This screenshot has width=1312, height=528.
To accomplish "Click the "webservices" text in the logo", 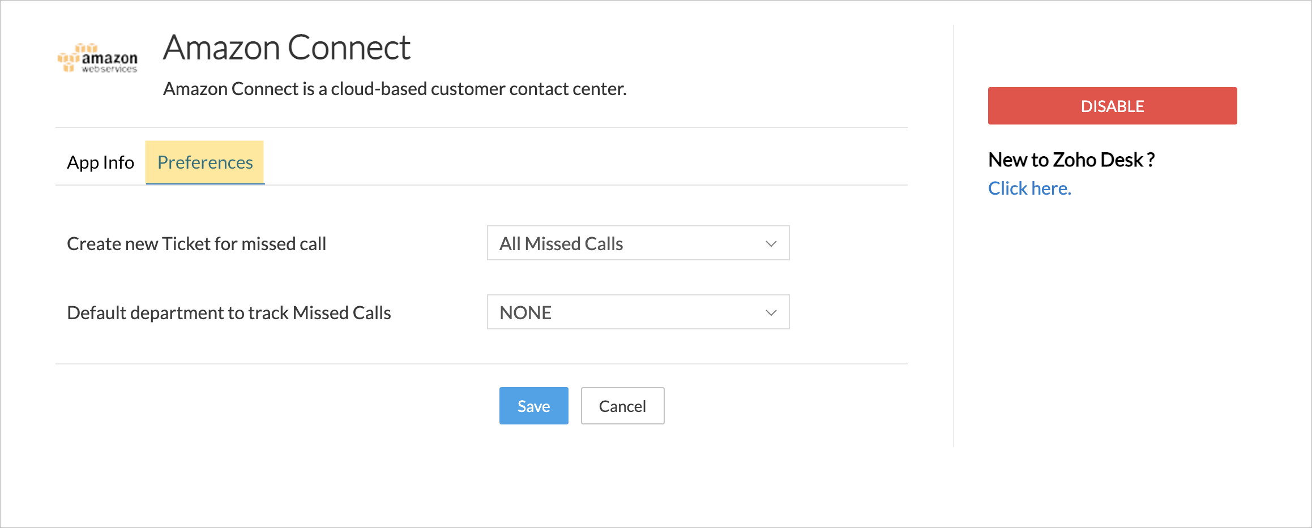I will (x=109, y=69).
